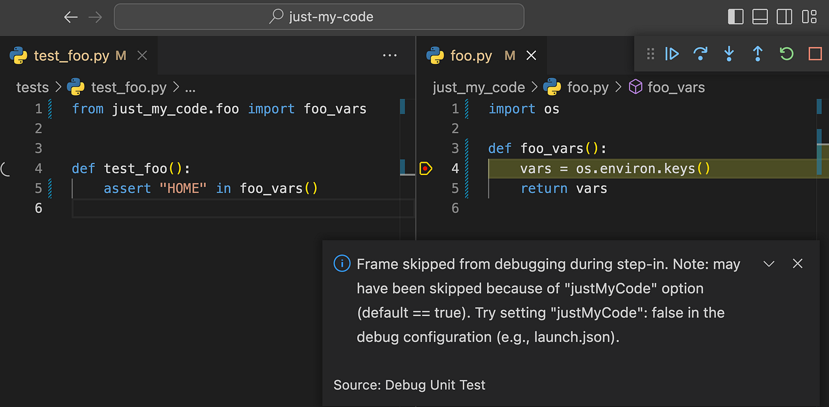Toggle the bottom Panel visibility
Viewport: 829px width, 407px height.
[760, 16]
